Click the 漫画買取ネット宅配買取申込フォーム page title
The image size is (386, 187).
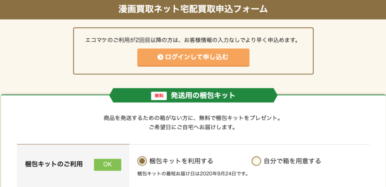click(193, 9)
